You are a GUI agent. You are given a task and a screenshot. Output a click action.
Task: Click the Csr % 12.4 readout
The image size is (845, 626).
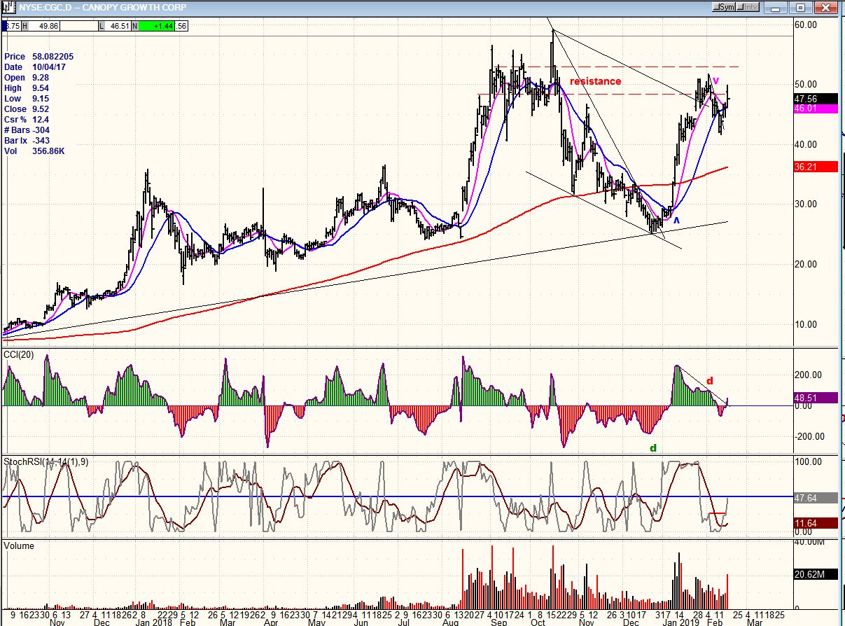pyautogui.click(x=28, y=119)
